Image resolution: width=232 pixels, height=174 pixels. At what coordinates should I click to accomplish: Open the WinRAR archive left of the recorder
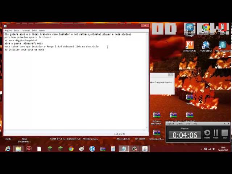coord(157,134)
